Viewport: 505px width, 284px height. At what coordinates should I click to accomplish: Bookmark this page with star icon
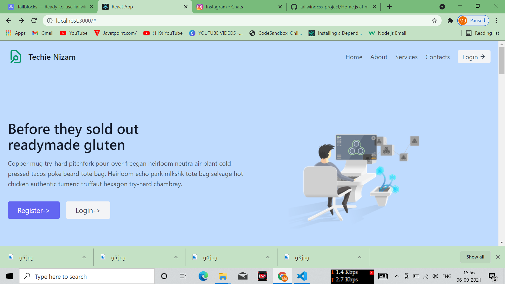point(434,21)
